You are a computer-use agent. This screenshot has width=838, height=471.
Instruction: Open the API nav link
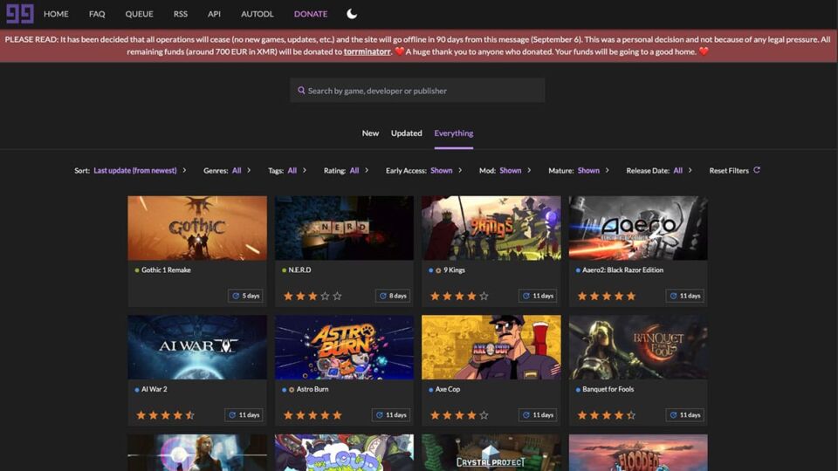coord(214,14)
